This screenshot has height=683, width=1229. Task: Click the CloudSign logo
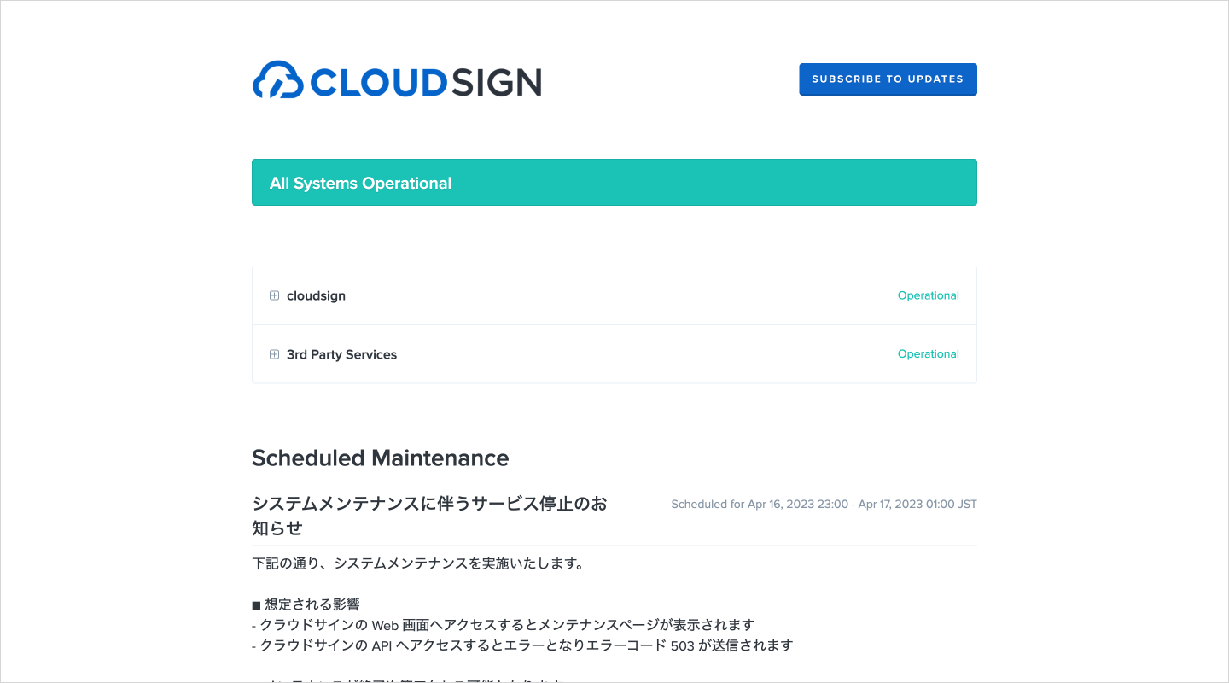click(x=397, y=80)
